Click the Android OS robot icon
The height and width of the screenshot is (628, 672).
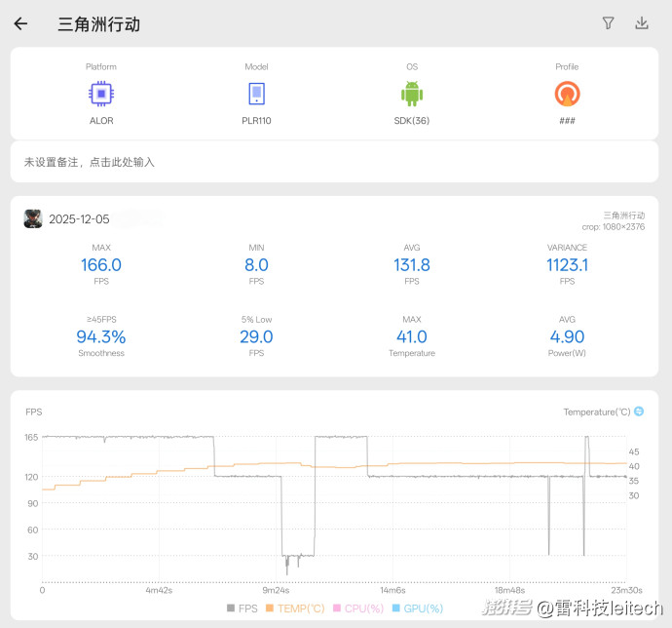411,94
